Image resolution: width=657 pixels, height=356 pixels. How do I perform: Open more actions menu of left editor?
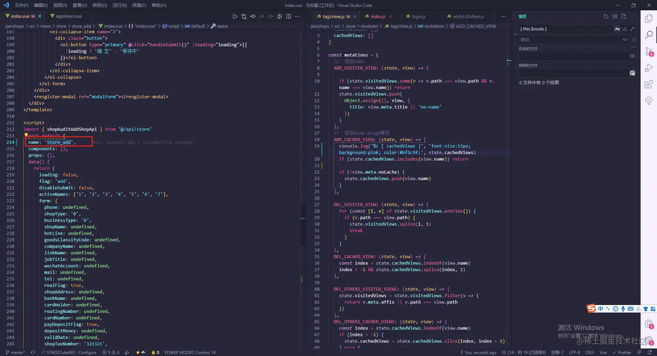[x=297, y=17]
